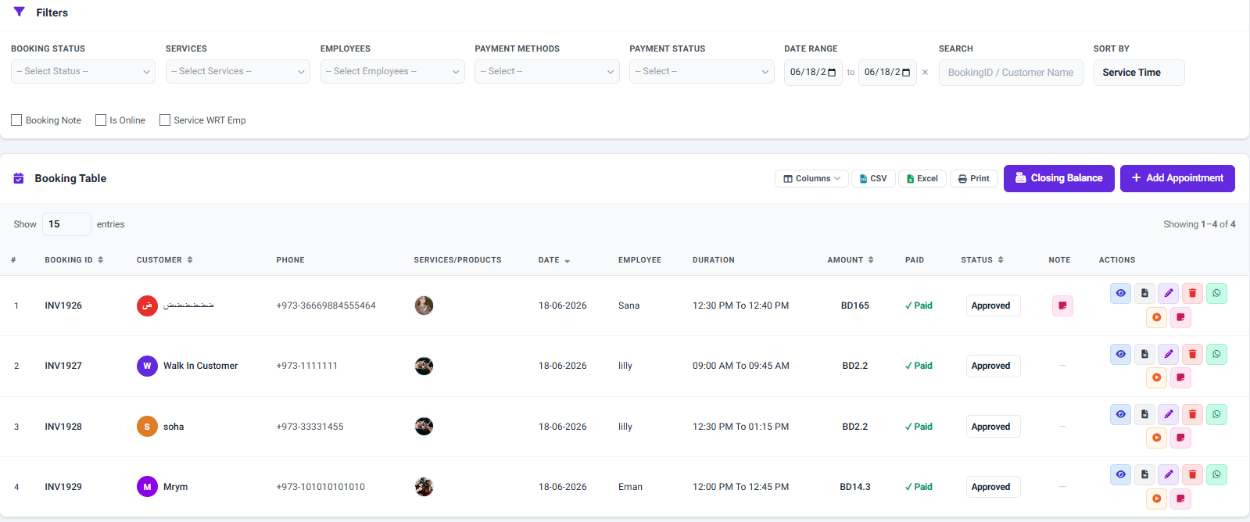Click Eman's service thumbnail in INV1929 row
Image resolution: width=1250 pixels, height=522 pixels.
point(424,487)
